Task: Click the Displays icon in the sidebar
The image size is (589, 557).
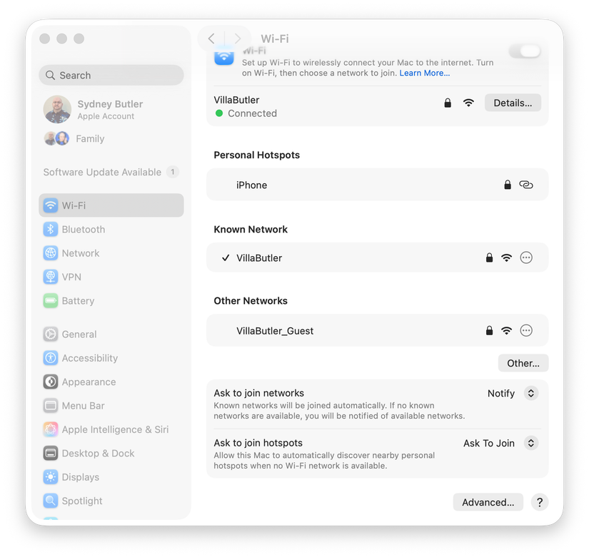Action: 50,476
